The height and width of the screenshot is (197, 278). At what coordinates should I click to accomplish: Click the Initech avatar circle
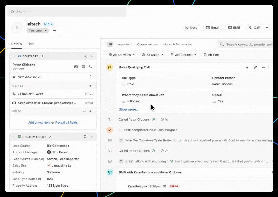point(17,28)
